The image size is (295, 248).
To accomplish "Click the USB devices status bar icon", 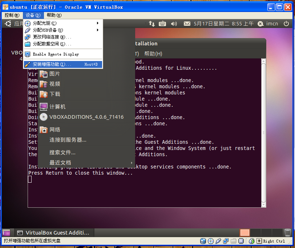I will pos(218,241).
